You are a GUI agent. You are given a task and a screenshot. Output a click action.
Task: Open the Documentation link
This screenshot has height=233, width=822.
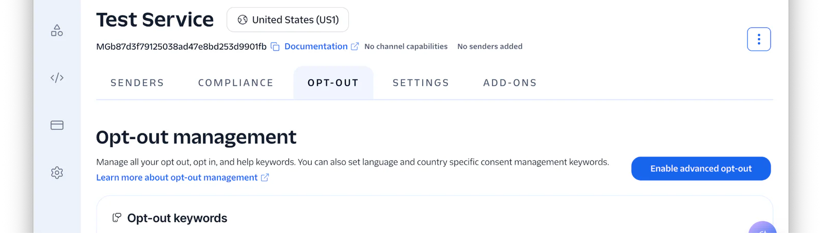pyautogui.click(x=316, y=46)
